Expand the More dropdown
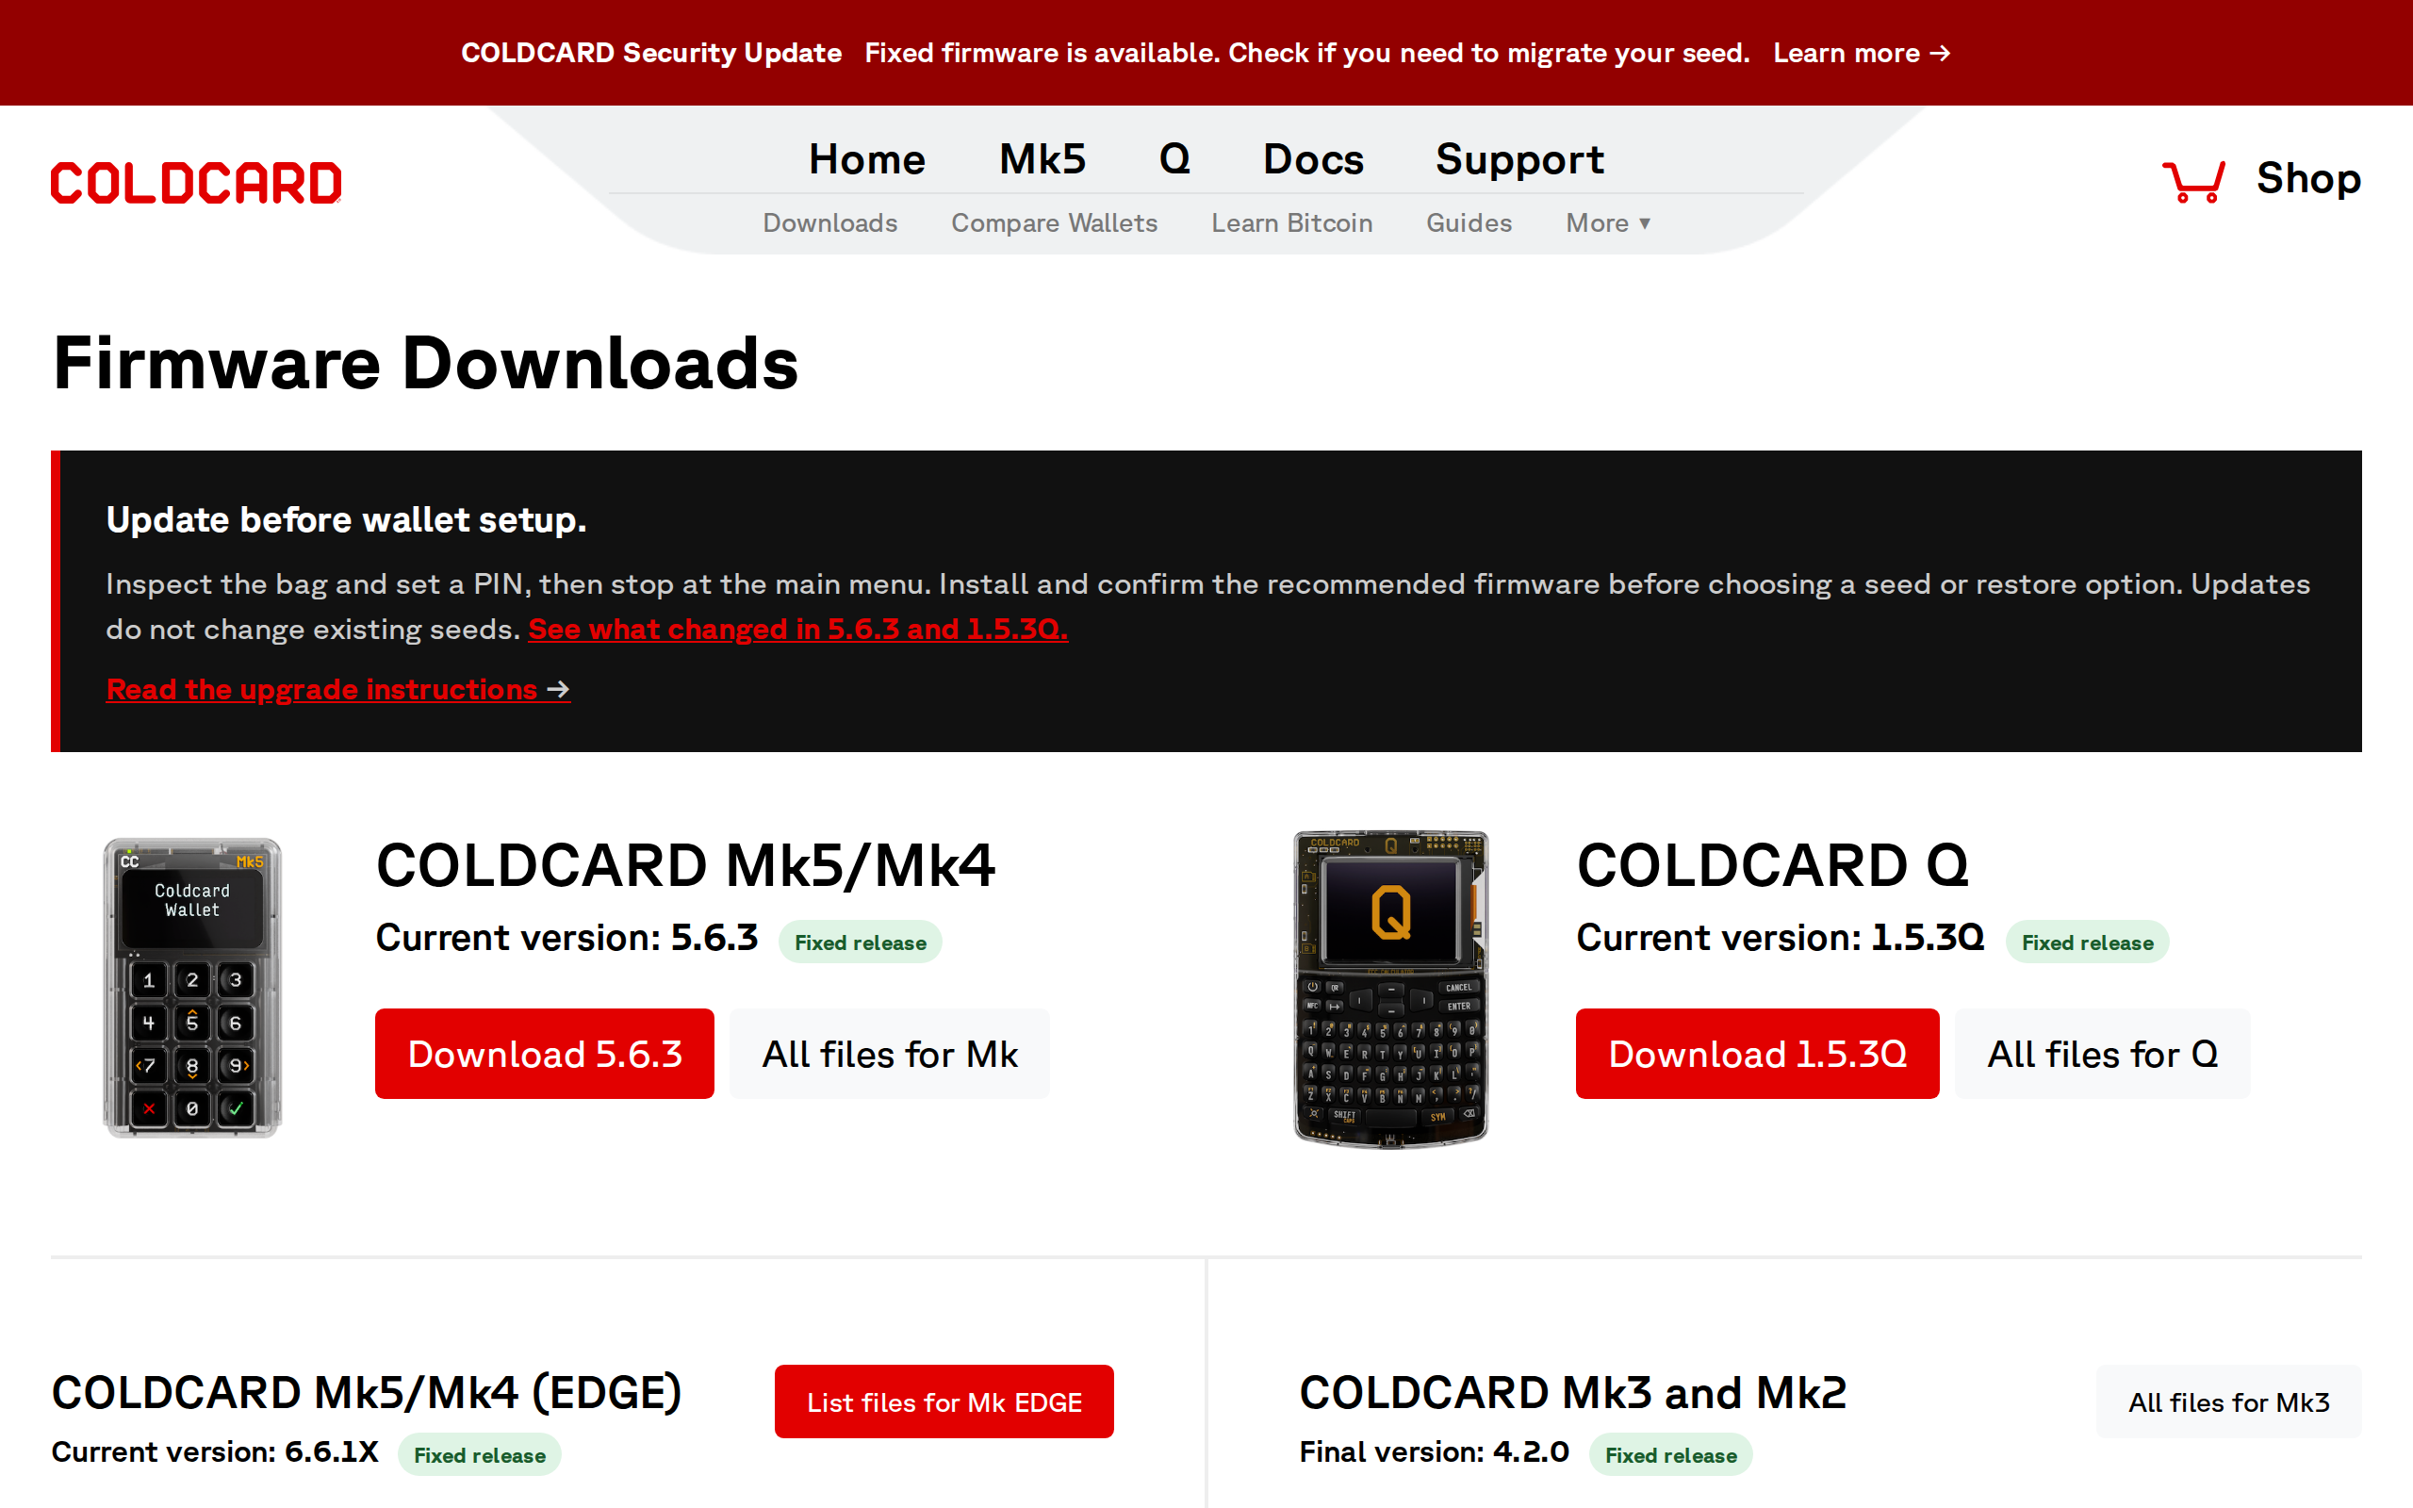This screenshot has width=2413, height=1508. (x=1608, y=222)
